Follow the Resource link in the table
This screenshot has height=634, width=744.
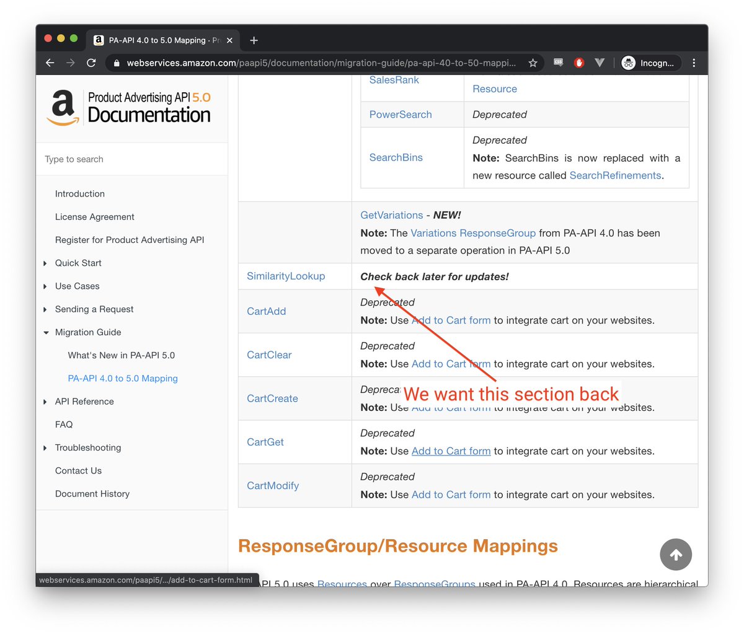[x=495, y=89]
